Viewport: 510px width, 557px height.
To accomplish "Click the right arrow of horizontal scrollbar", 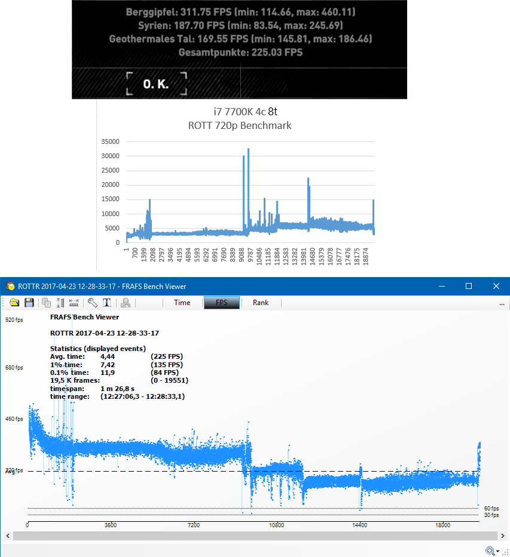I will click(x=502, y=536).
